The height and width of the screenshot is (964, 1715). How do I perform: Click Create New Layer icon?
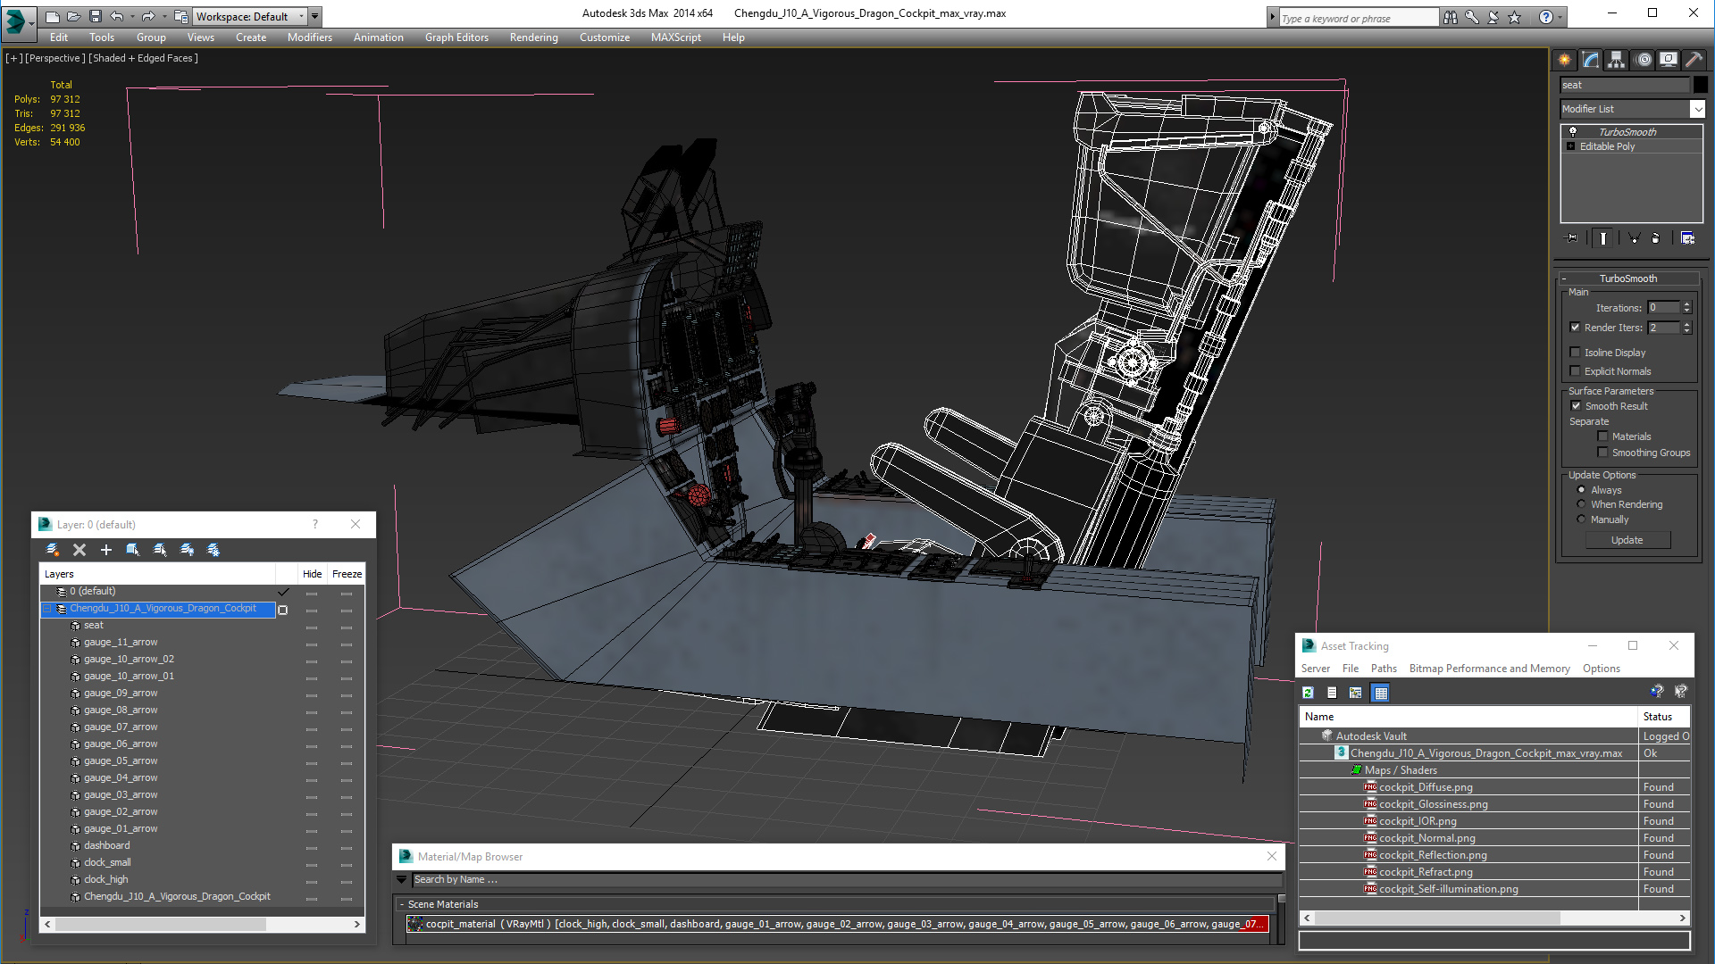pyautogui.click(x=53, y=550)
